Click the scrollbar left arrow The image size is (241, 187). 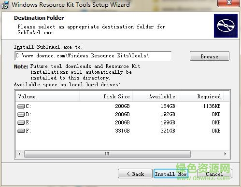click(19, 154)
